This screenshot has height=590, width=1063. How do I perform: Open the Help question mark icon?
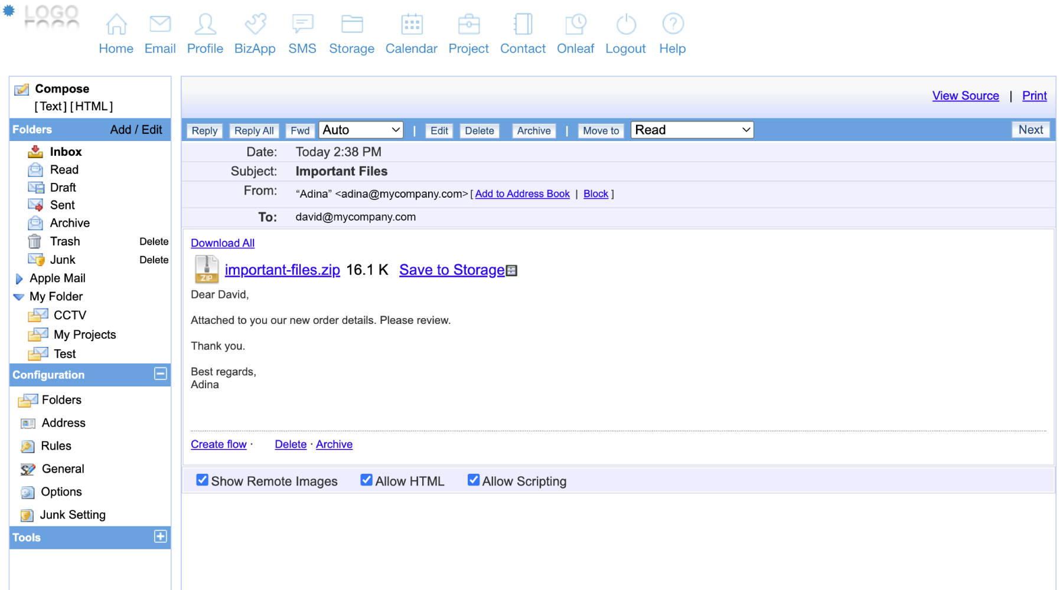[x=673, y=24]
